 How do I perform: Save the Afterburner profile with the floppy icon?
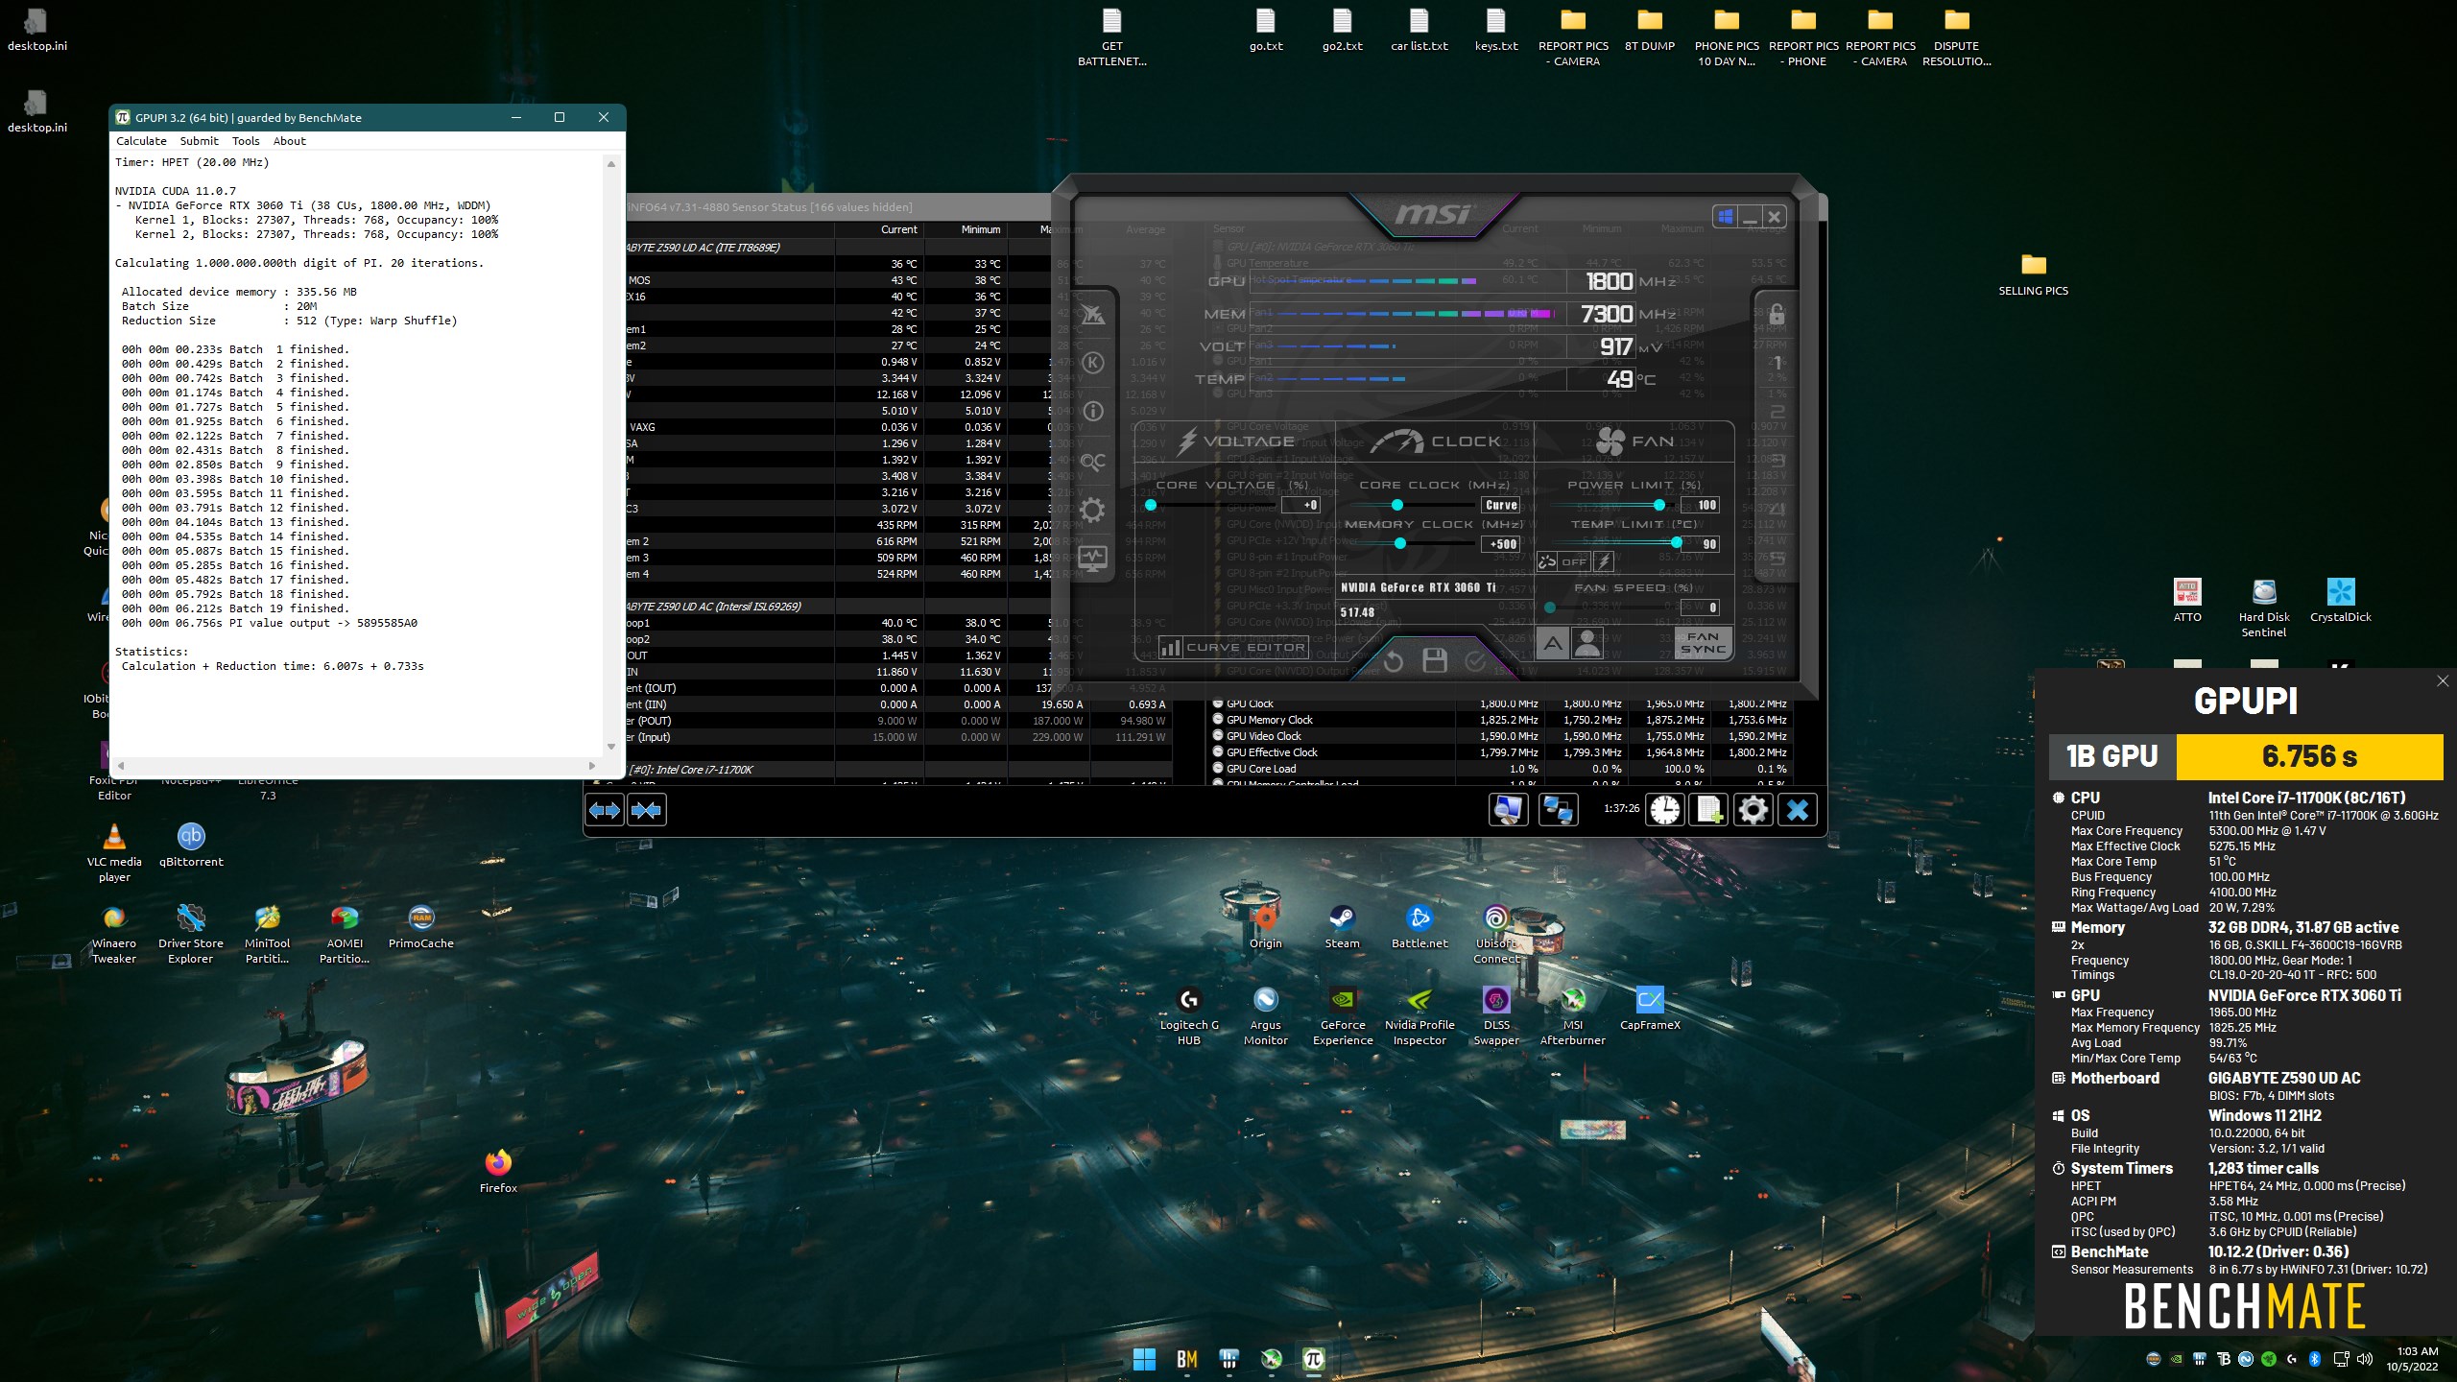pos(1435,660)
